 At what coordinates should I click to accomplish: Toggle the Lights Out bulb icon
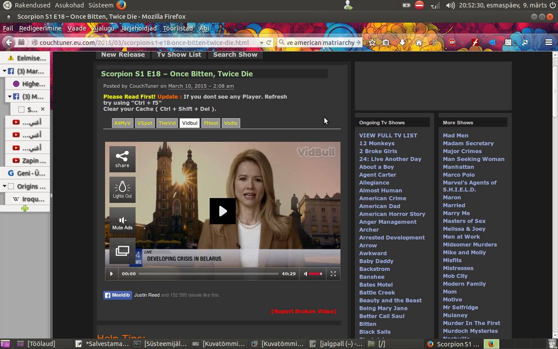point(122,190)
